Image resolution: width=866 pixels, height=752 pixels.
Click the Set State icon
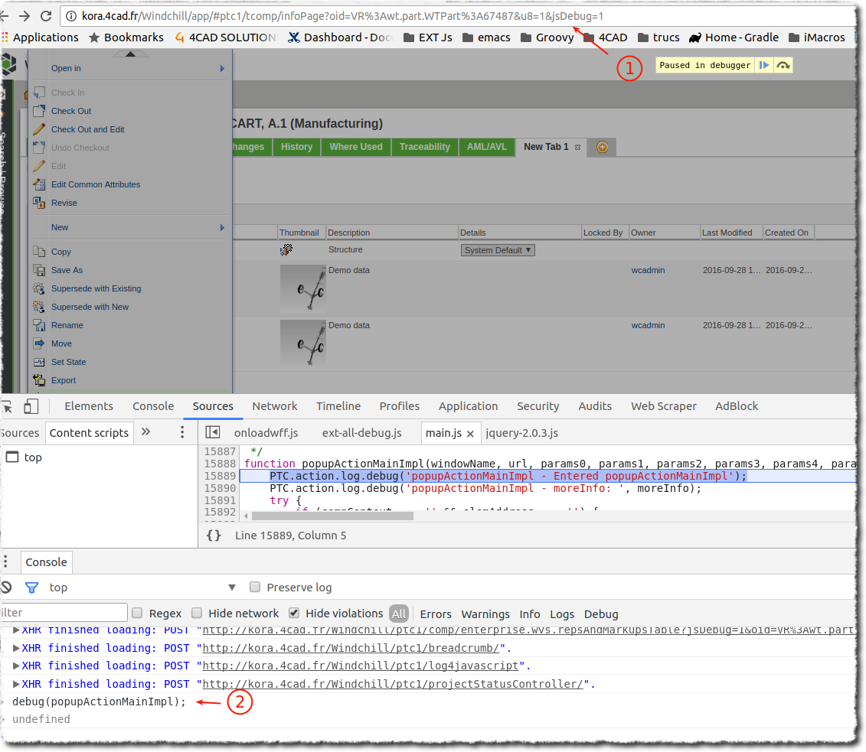pyautogui.click(x=38, y=362)
